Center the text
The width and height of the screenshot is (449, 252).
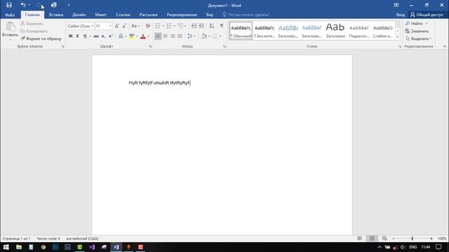coord(166,36)
